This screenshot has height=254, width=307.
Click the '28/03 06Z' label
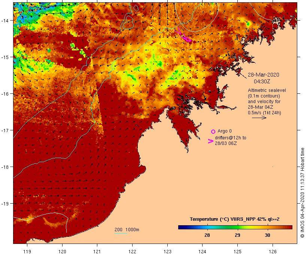(226, 143)
